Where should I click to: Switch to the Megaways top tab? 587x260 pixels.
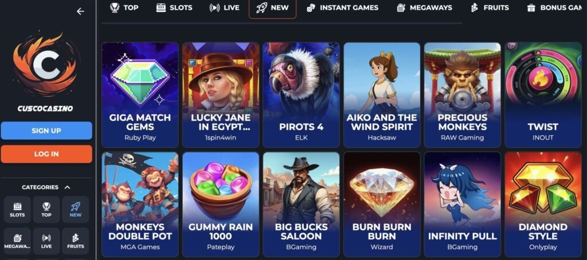pyautogui.click(x=425, y=7)
